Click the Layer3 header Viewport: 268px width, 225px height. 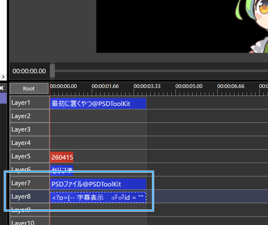tap(29, 129)
